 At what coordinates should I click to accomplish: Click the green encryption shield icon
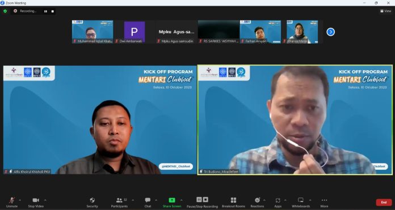5,11
